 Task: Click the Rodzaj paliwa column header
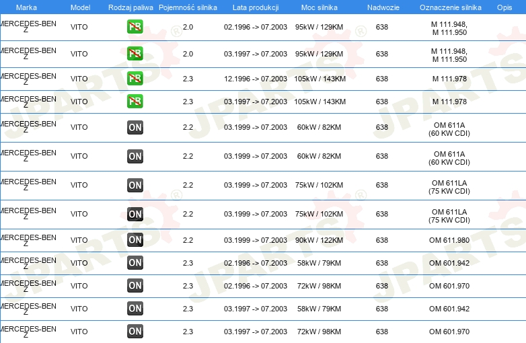[x=130, y=7]
